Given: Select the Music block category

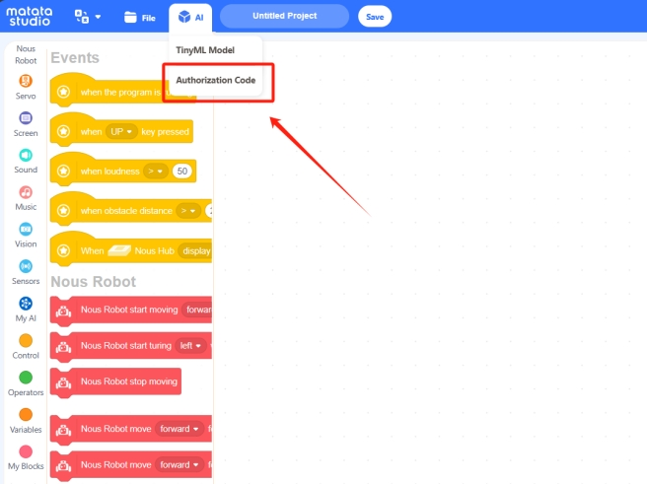Looking at the screenshot, I should [x=26, y=198].
